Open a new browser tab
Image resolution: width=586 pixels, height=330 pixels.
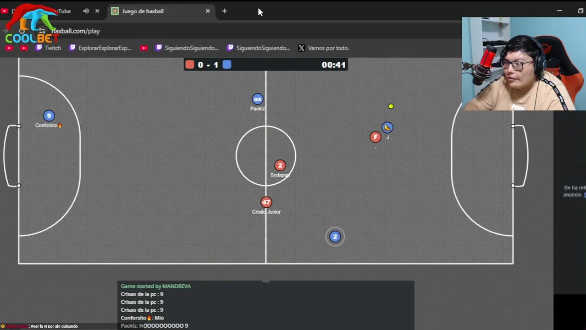click(224, 11)
